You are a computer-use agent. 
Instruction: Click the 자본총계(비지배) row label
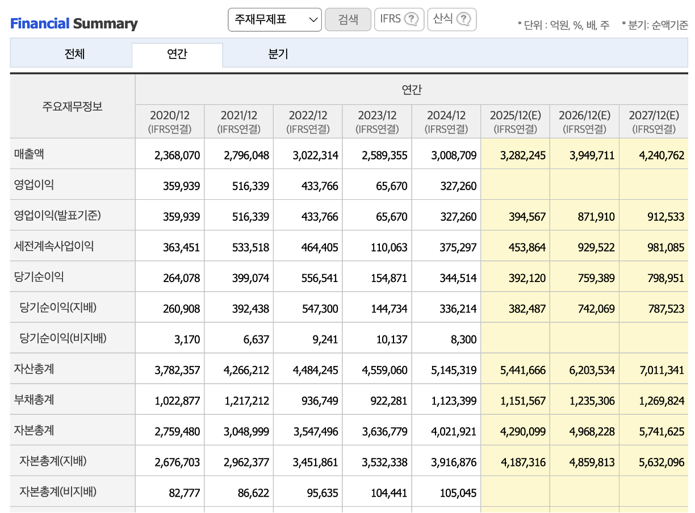58,491
